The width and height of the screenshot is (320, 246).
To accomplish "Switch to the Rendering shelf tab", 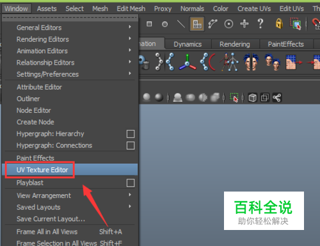I will (235, 44).
